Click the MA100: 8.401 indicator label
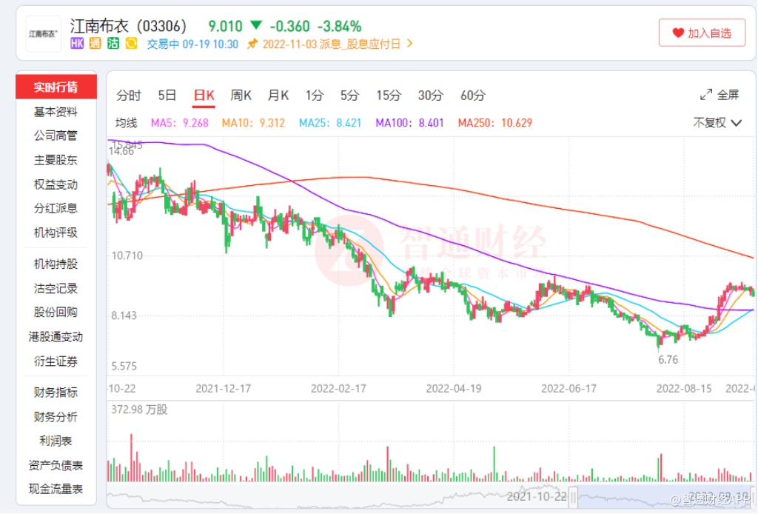Viewport: 758px width, 514px height. pyautogui.click(x=409, y=123)
